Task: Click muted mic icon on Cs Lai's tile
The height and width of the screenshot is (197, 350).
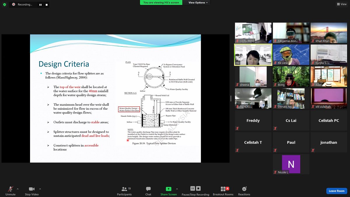Action: tap(275, 128)
